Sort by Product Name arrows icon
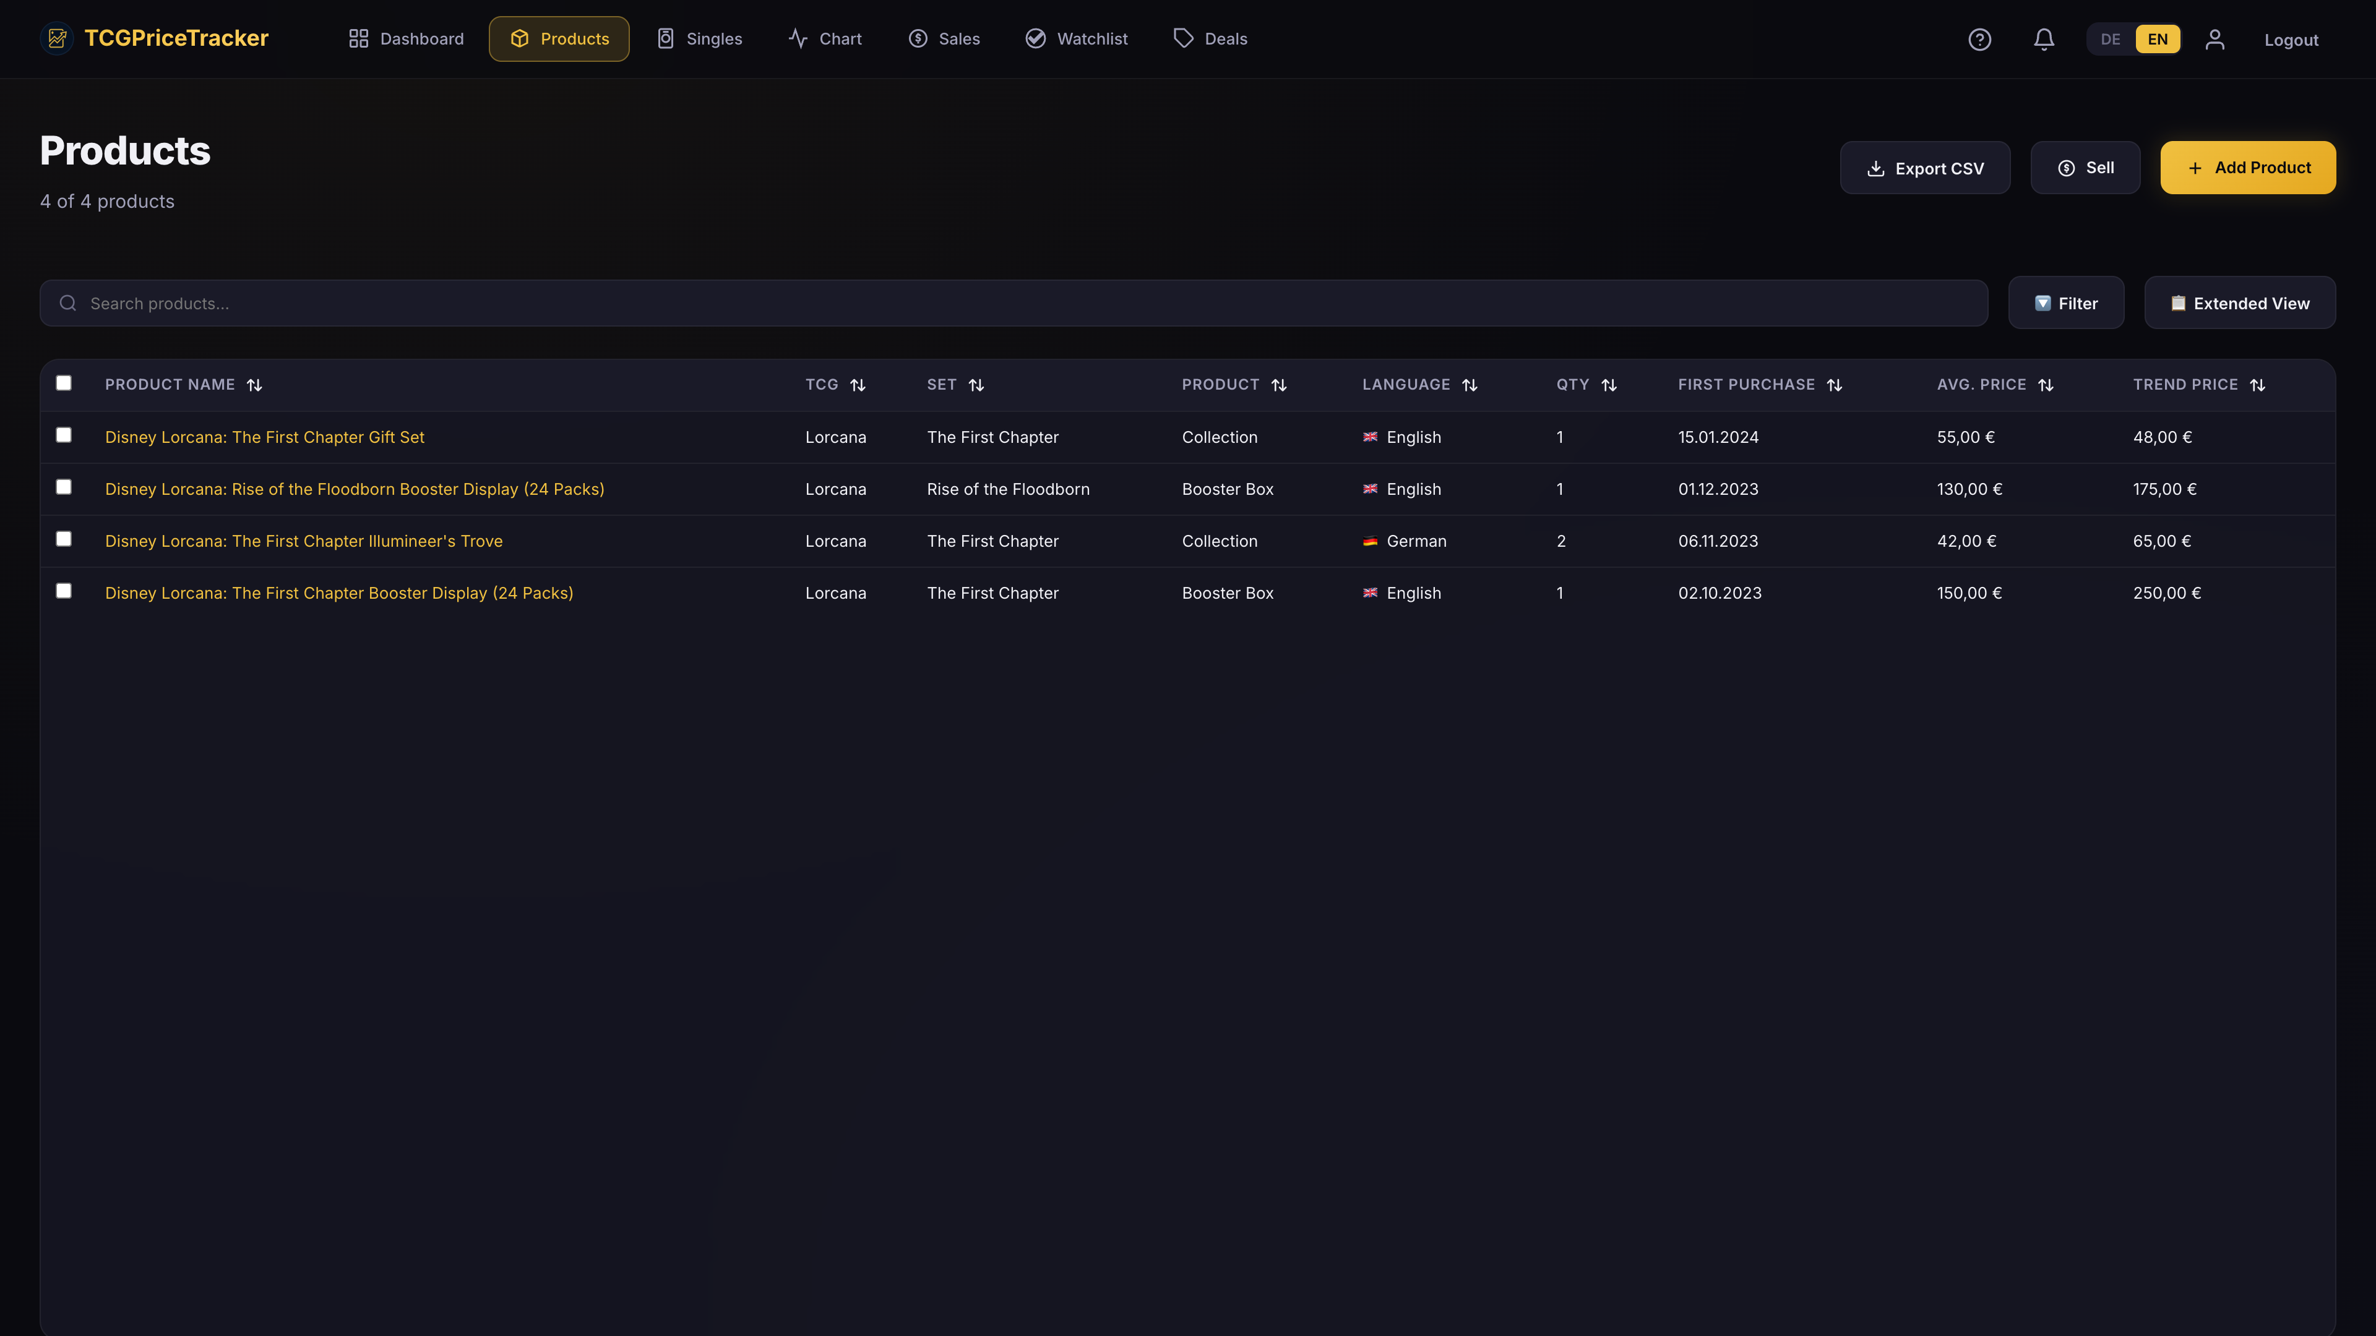Viewport: 2376px width, 1336px height. 254,385
